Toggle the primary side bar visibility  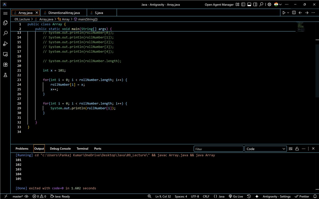[x=244, y=5]
